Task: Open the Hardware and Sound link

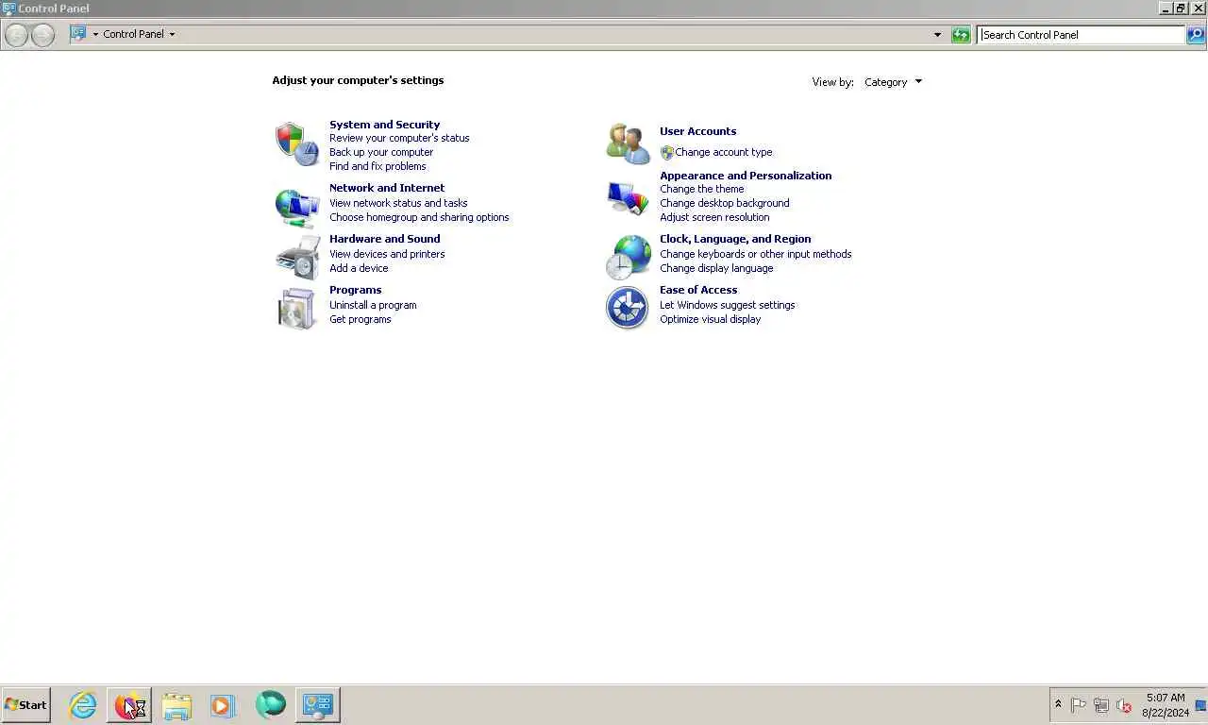Action: pos(384,239)
